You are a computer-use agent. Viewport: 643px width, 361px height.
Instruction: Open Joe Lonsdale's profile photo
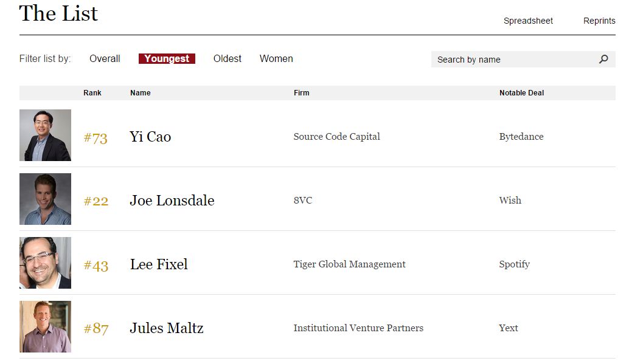45,199
